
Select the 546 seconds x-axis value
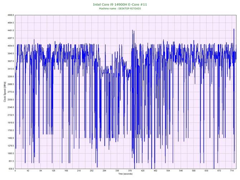coord(181,171)
